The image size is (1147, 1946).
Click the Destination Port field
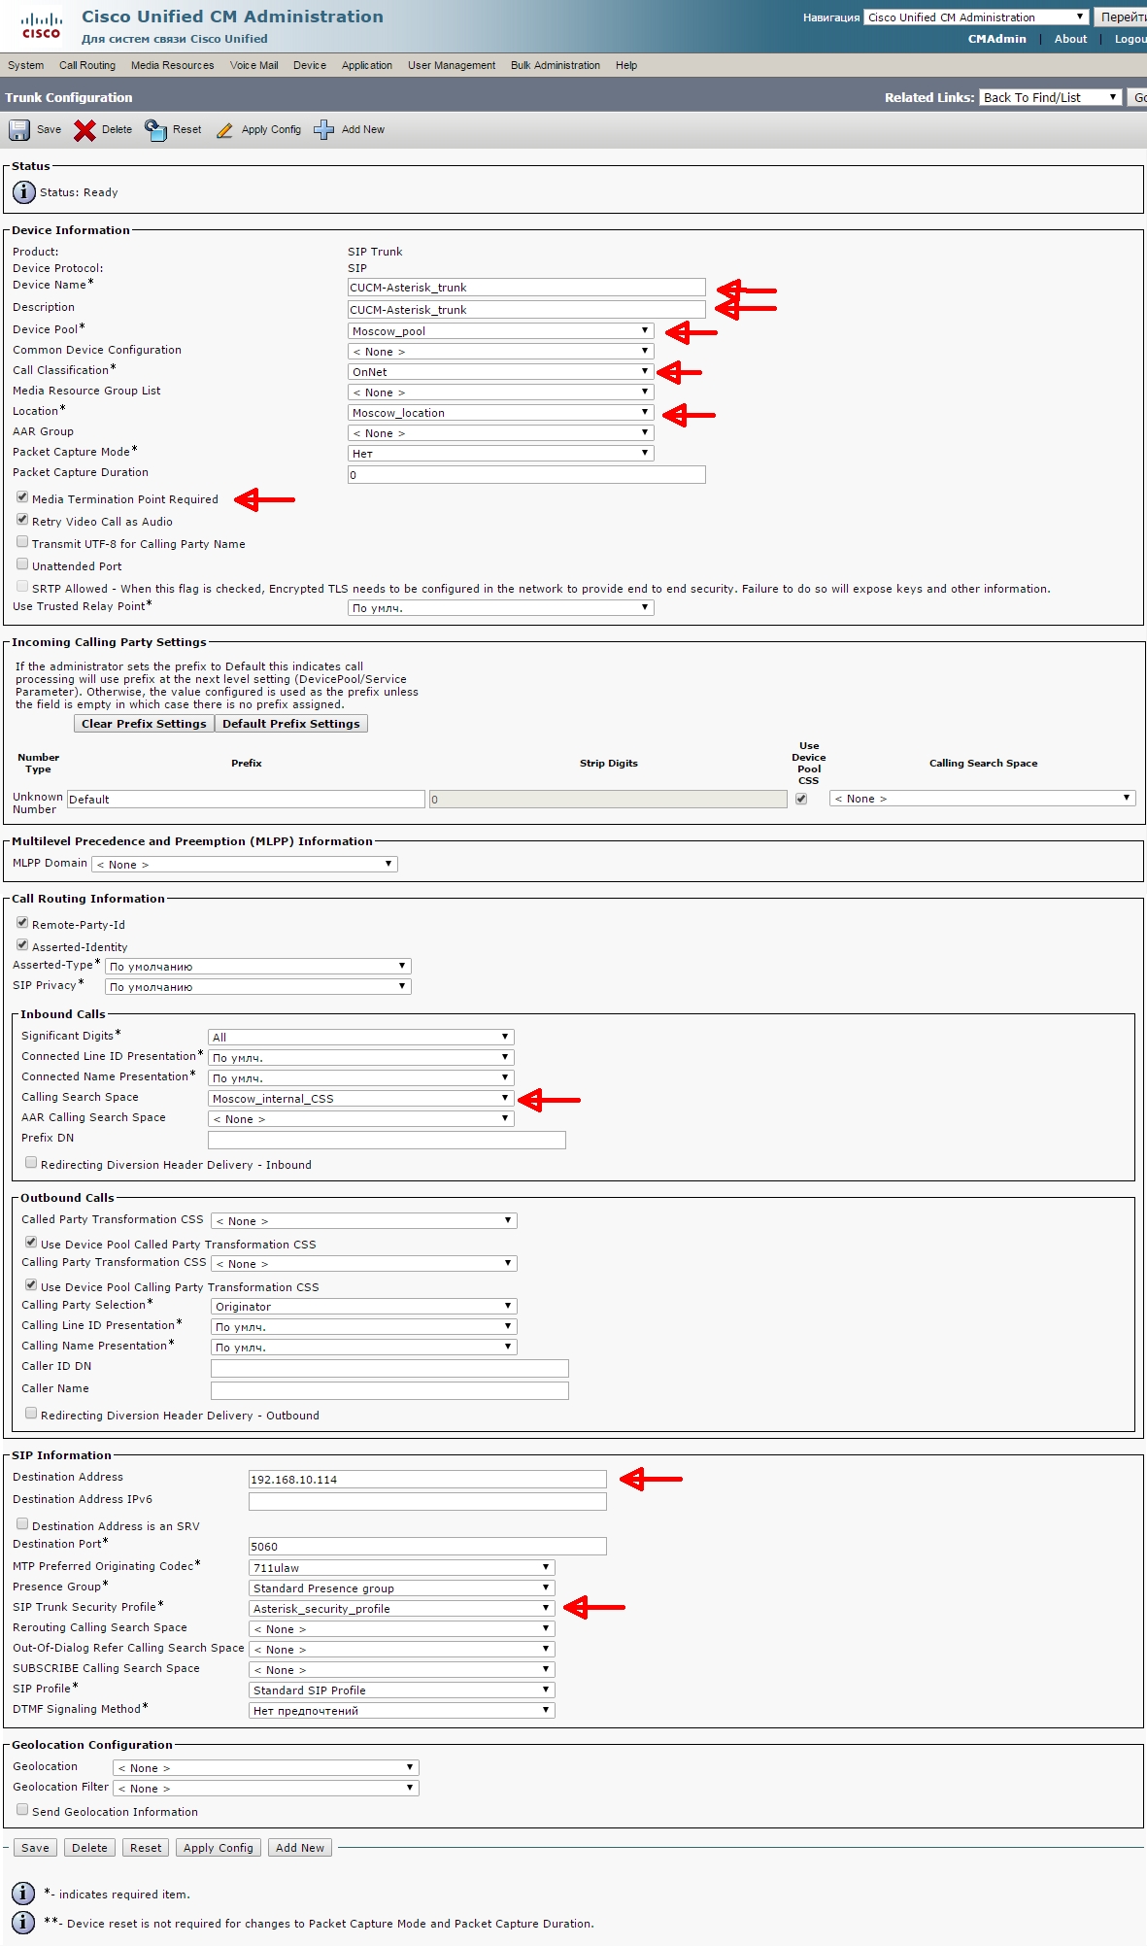tap(427, 1547)
